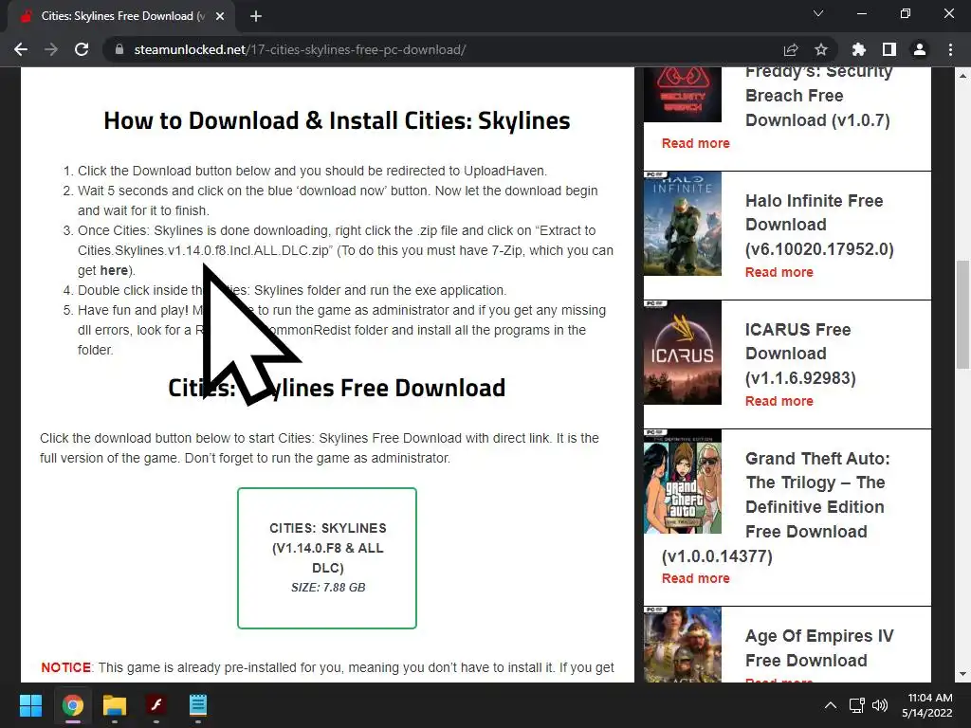The image size is (971, 728).
Task: Click the Security Breach cover thumbnail
Action: click(683, 95)
